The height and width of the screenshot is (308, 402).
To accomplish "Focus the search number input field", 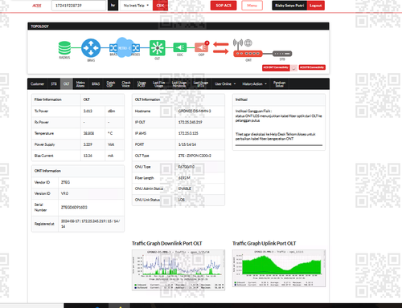I will [x=79, y=6].
